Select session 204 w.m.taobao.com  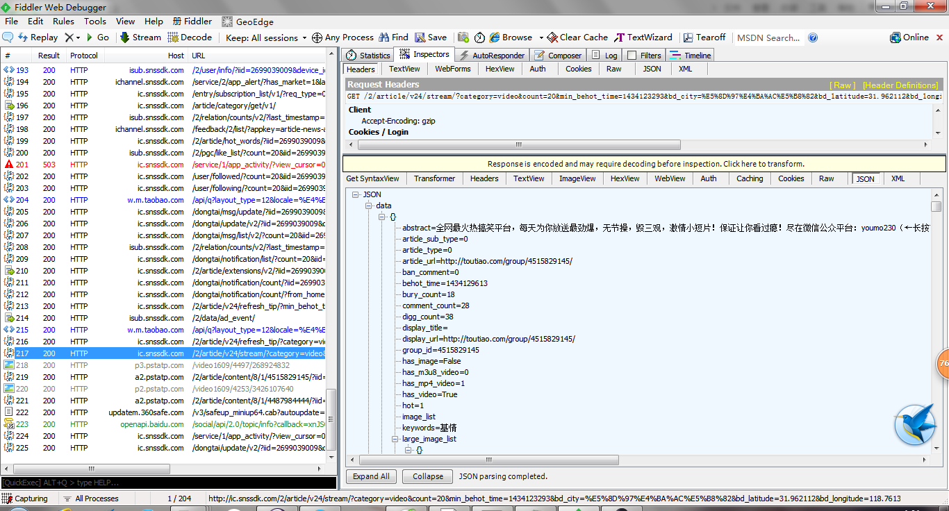(x=164, y=200)
